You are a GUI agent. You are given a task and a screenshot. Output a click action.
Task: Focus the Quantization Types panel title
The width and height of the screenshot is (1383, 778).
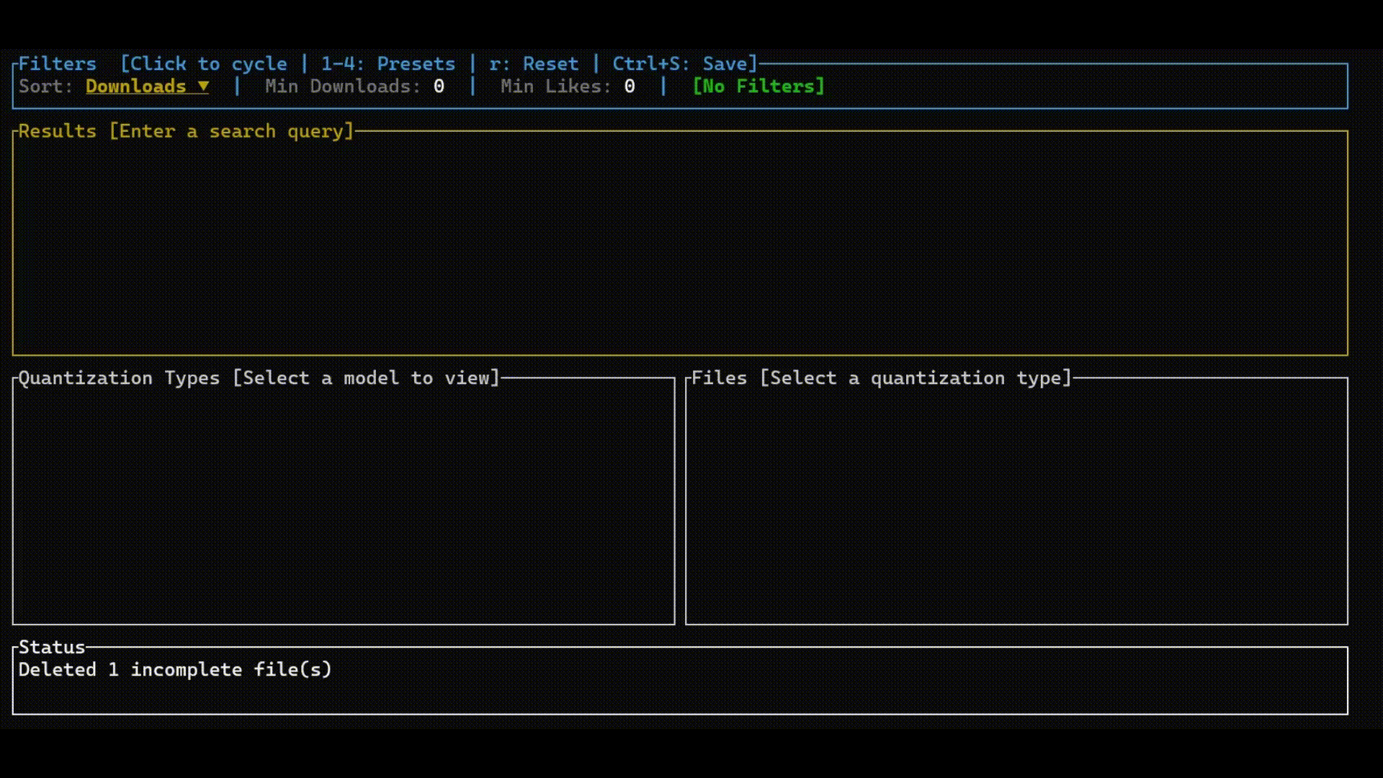[x=119, y=378]
